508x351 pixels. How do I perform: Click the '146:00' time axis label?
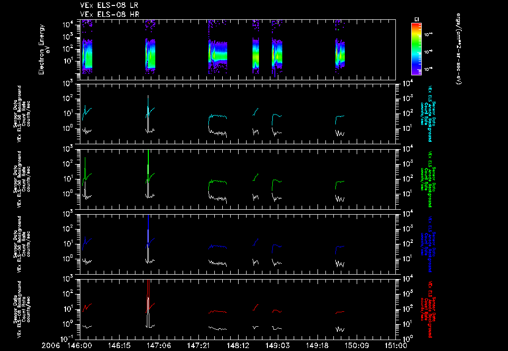coord(79,346)
